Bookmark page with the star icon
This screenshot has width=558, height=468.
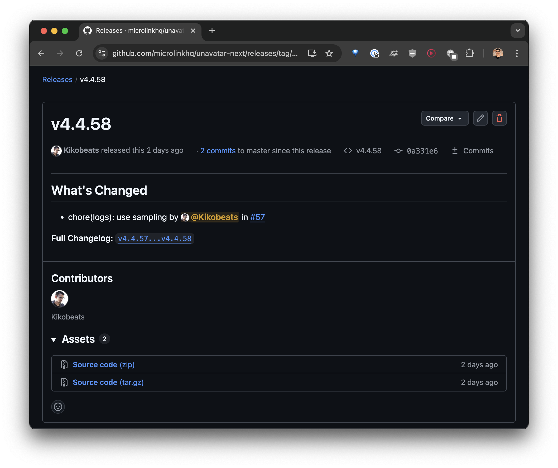tap(329, 53)
